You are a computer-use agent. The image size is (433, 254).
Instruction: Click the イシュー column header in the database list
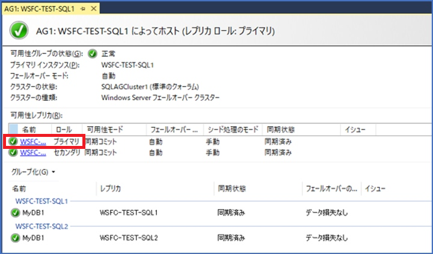tap(375, 189)
